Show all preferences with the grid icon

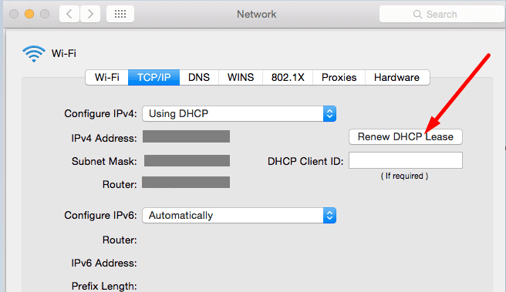click(x=120, y=14)
